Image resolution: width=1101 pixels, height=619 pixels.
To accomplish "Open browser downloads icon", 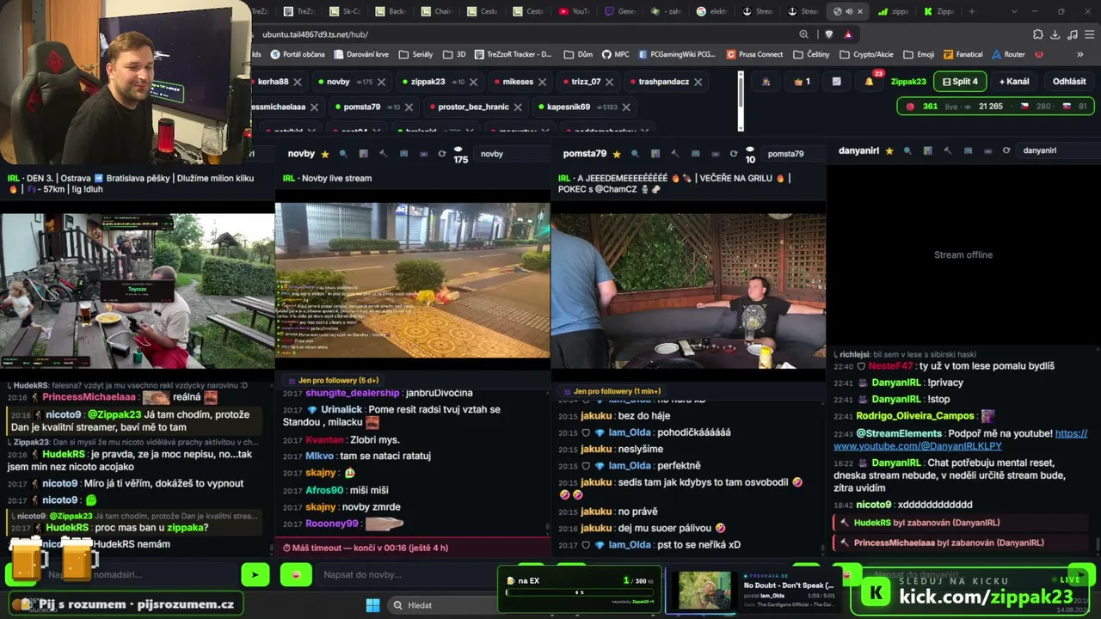I will [1055, 34].
